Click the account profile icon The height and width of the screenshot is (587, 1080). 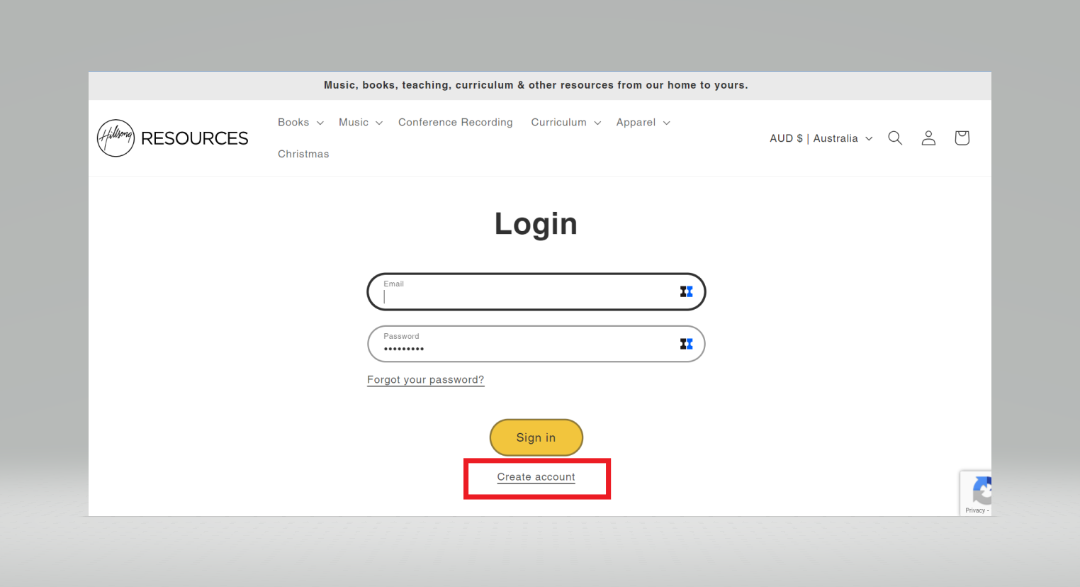pyautogui.click(x=928, y=138)
